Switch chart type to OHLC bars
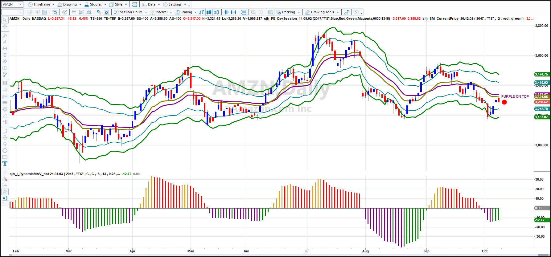551x257 pixels. click(201, 12)
